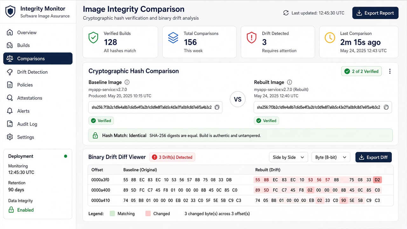Image resolution: width=407 pixels, height=229 pixels.
Task: Click the Overview home icon
Action: [x=10, y=32]
